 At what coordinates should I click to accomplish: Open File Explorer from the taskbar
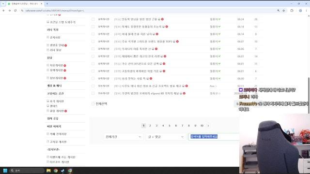48,171
